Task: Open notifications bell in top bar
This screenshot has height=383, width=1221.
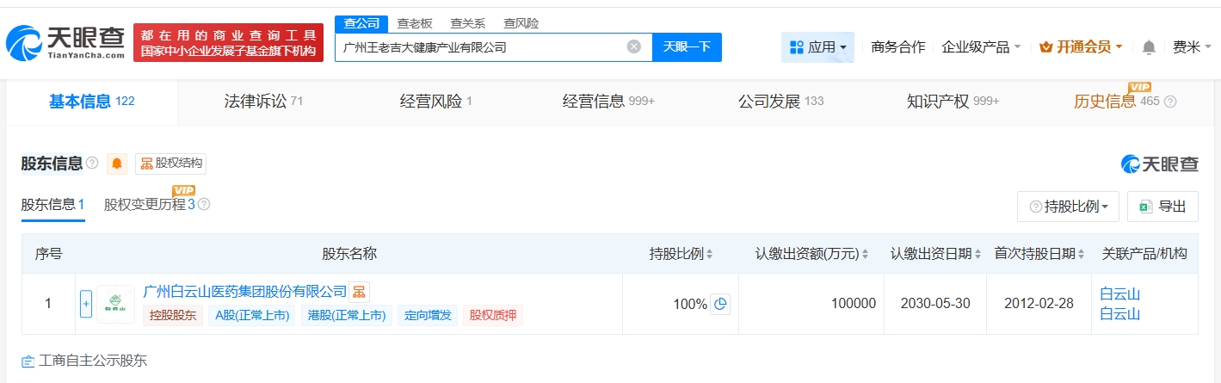Action: point(1149,47)
